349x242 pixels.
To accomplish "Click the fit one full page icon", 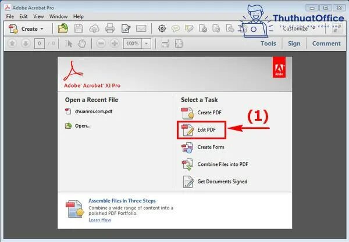I will 179,44.
